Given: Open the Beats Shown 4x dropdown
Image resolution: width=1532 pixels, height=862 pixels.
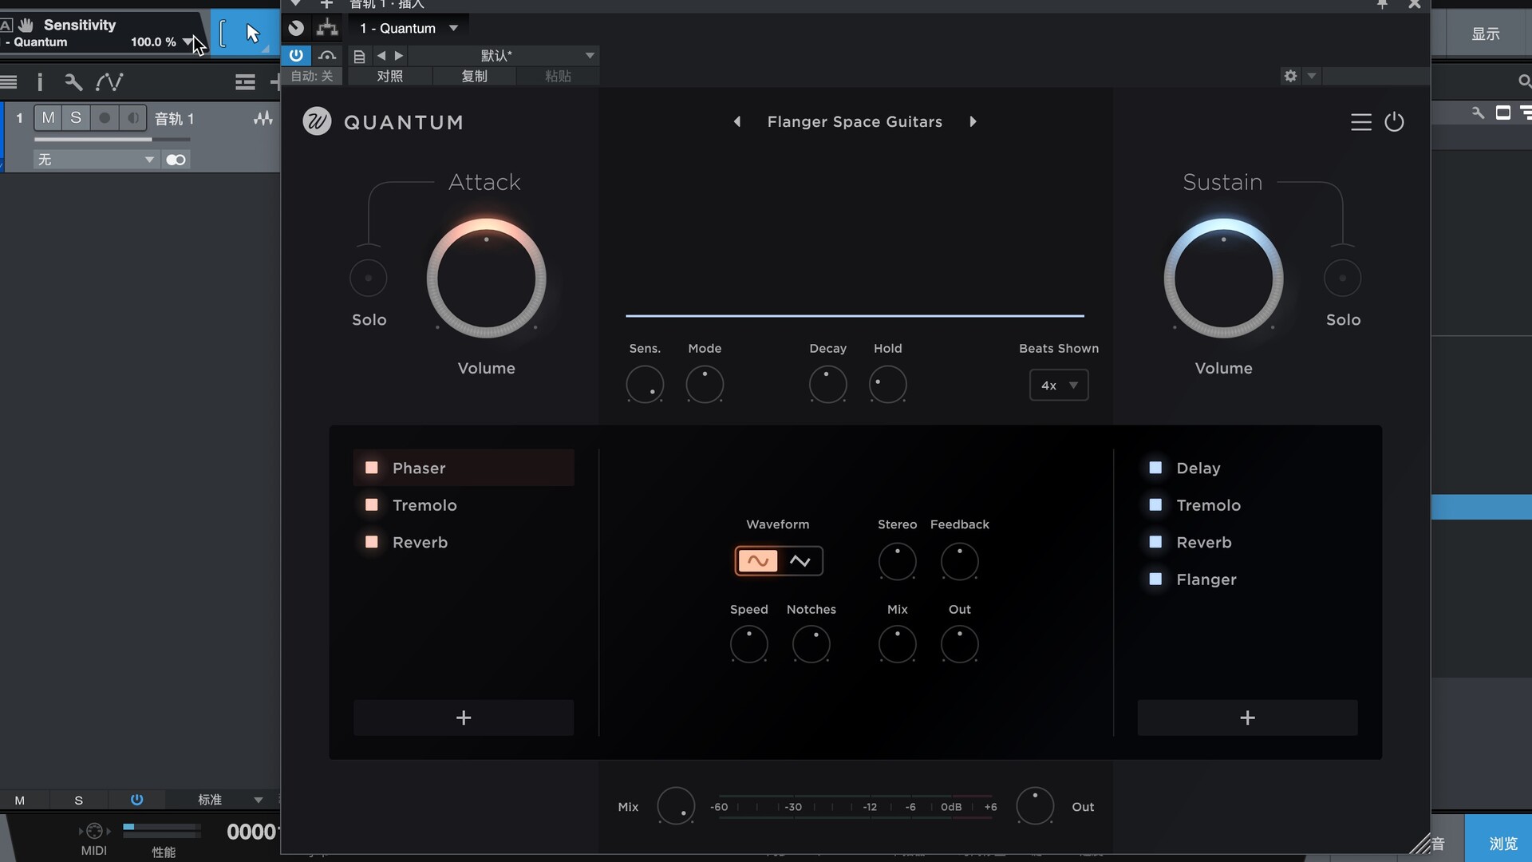Looking at the screenshot, I should click(1059, 386).
